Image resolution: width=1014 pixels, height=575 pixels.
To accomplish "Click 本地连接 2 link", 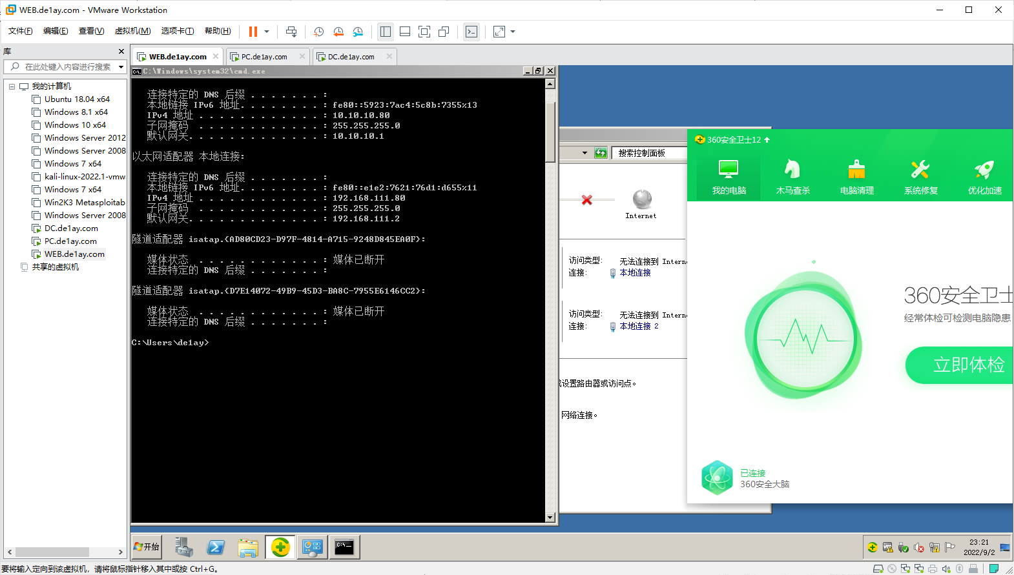I will (x=639, y=327).
